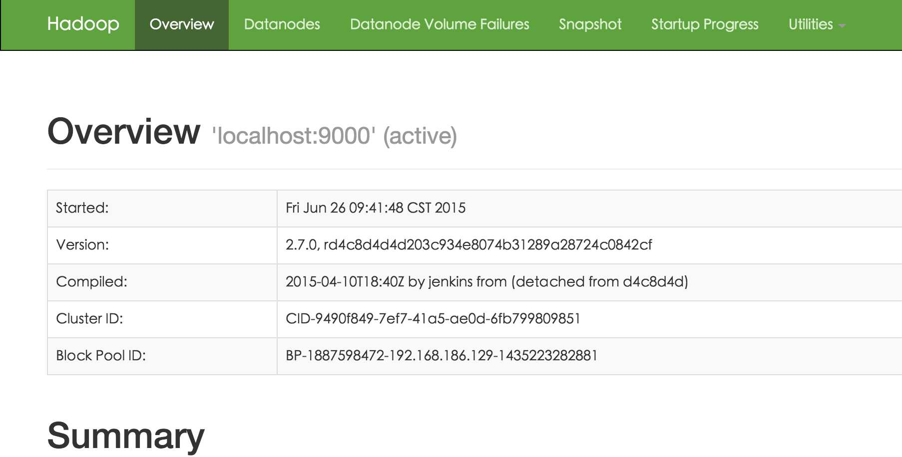Click the Overview page heading
Image resolution: width=902 pixels, height=457 pixels.
[x=124, y=132]
